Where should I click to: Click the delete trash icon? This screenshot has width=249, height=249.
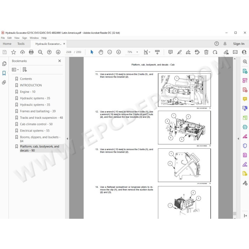coord(206,52)
